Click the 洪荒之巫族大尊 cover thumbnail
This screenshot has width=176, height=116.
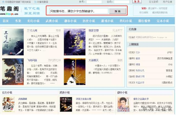point(66,104)
